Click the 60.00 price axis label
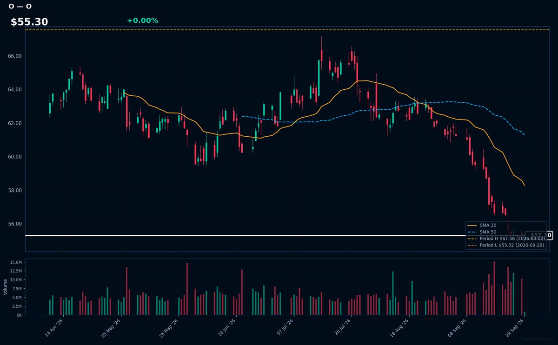Image resolution: width=558 pixels, height=345 pixels. click(x=15, y=157)
